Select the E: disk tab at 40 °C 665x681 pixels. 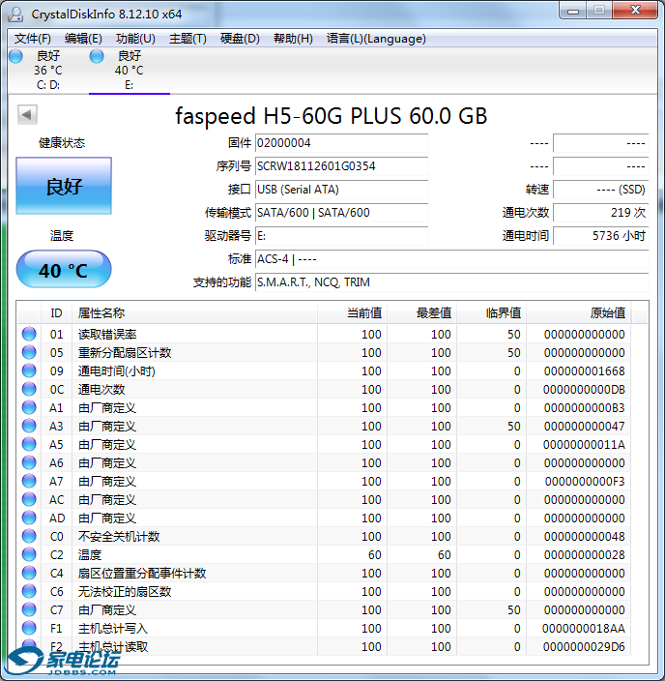tap(130, 70)
